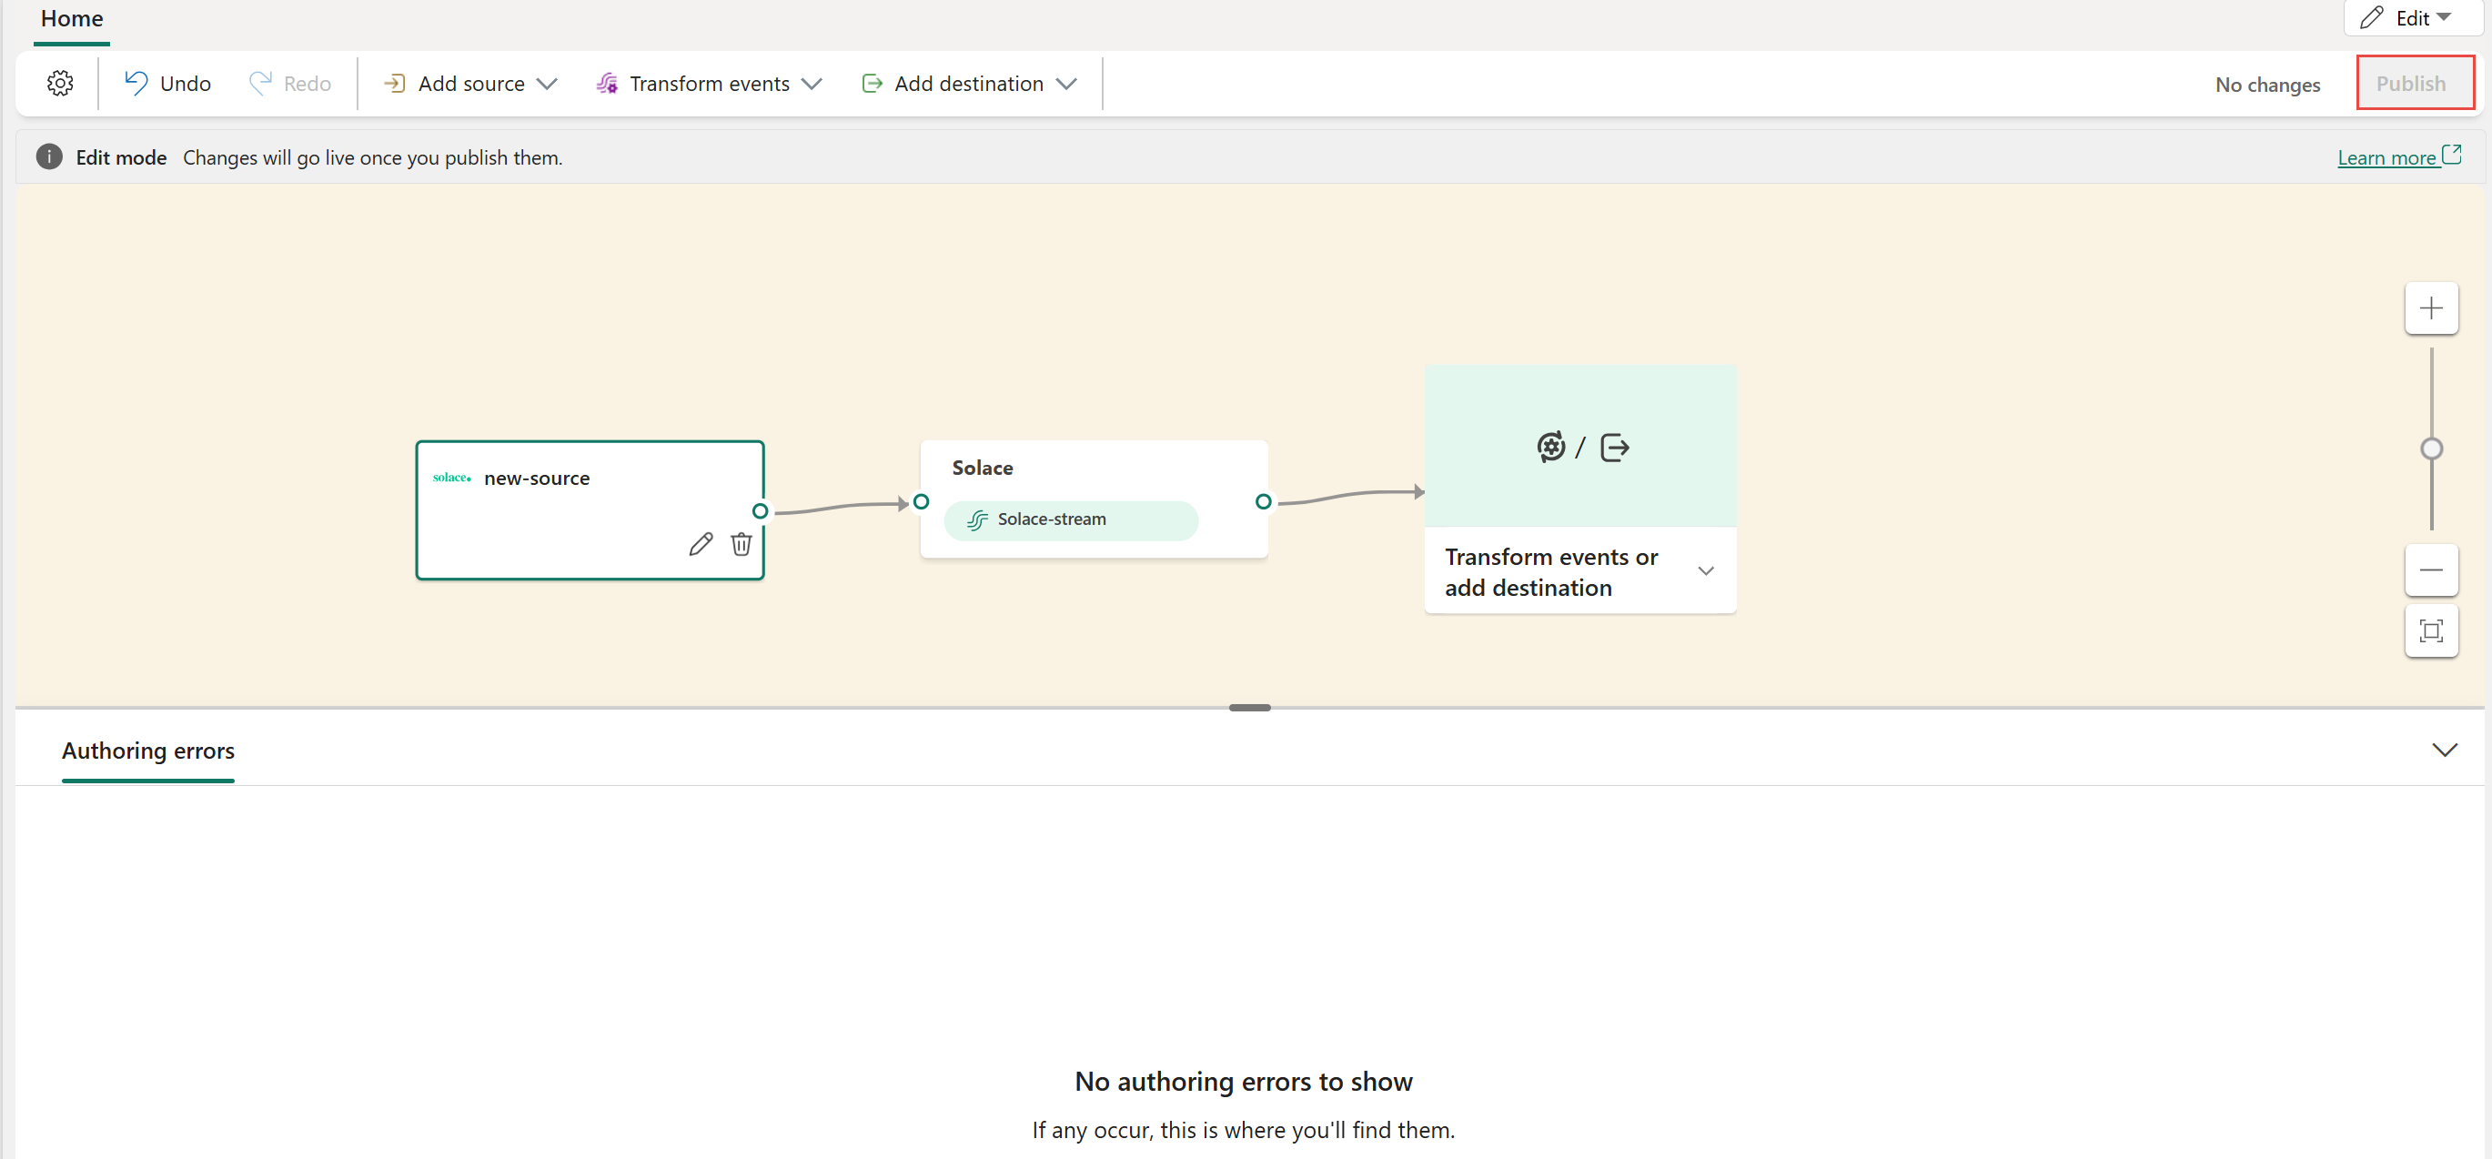Click the Edit mode info icon
Image resolution: width=2492 pixels, height=1159 pixels.
coord(49,156)
